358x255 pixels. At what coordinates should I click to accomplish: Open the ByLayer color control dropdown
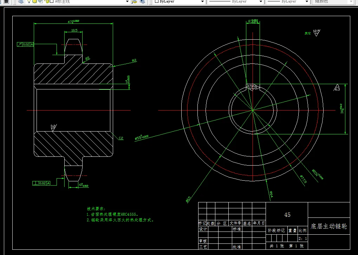point(202,2)
